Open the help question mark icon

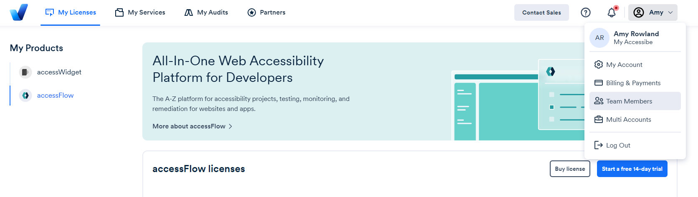click(x=586, y=12)
